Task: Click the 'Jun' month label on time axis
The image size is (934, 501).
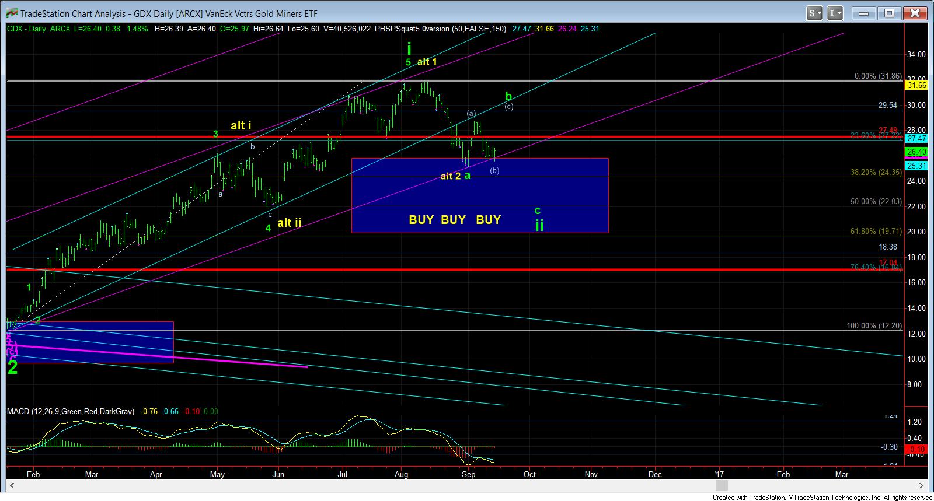Action: pos(278,475)
